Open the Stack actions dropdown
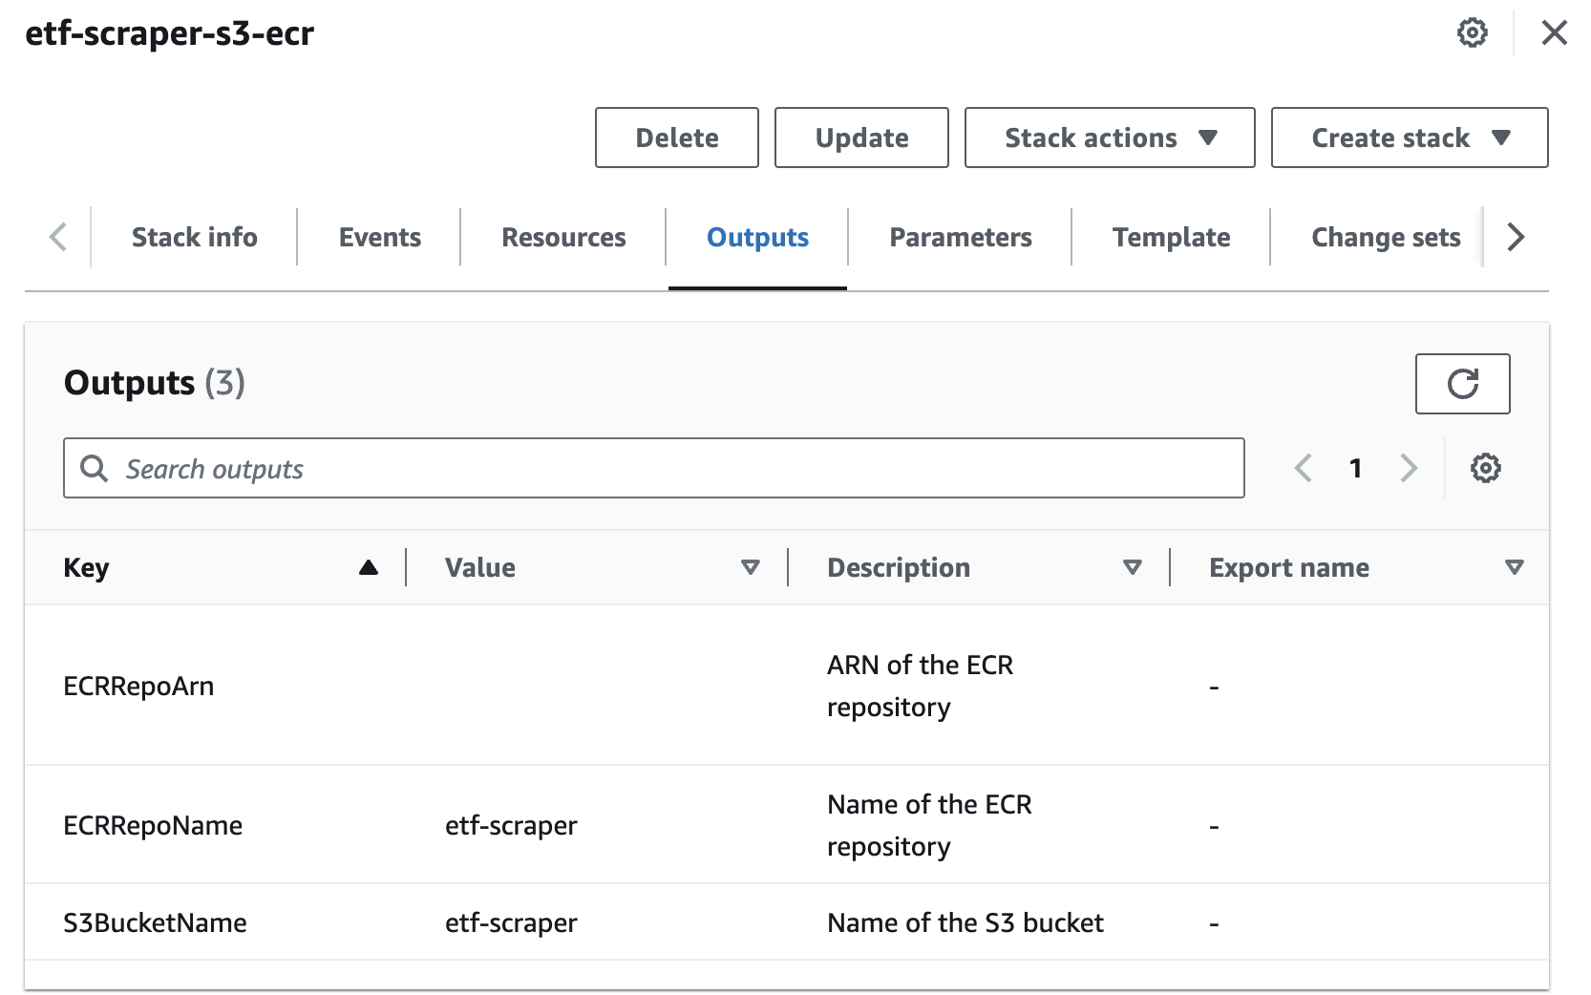Viewport: 1591px width, 995px height. click(x=1110, y=138)
